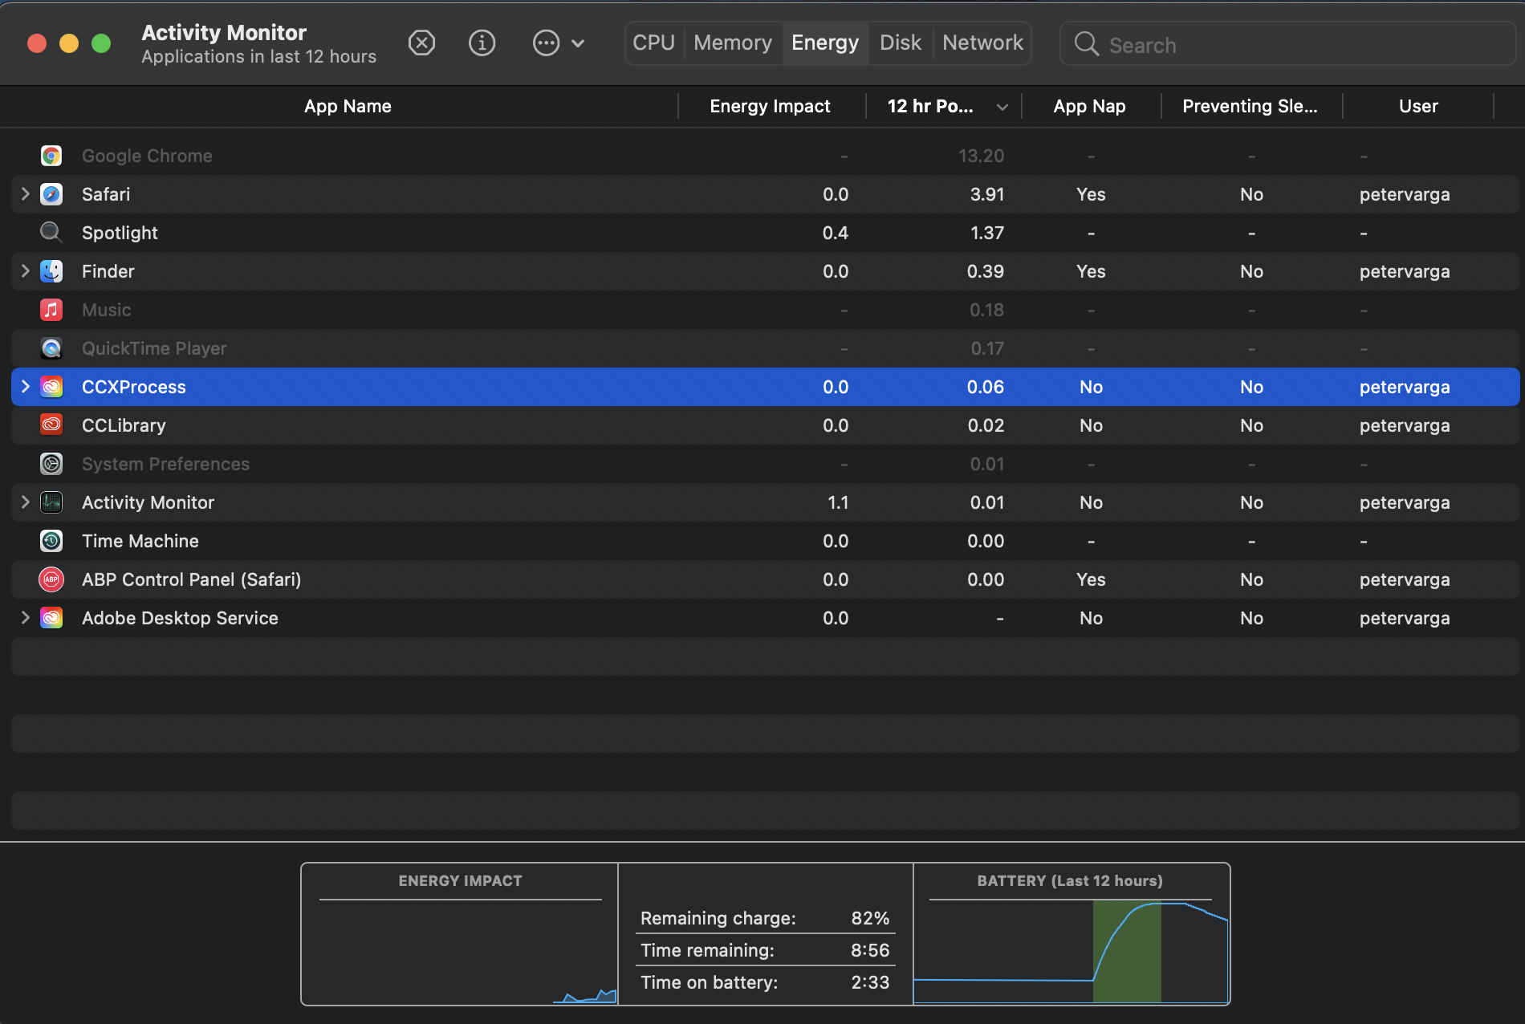Click the Time Machine clock icon
Screen dimensions: 1525x1024
click(51, 541)
